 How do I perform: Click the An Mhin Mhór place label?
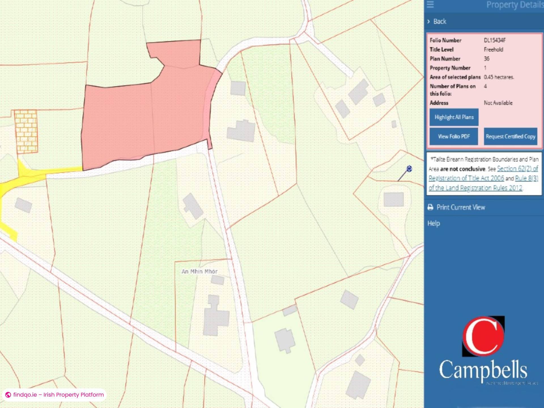pos(199,271)
